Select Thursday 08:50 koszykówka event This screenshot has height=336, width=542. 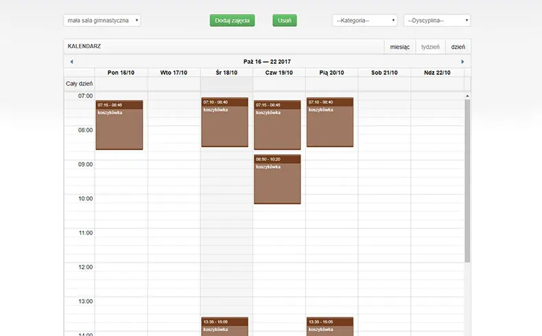tap(277, 180)
